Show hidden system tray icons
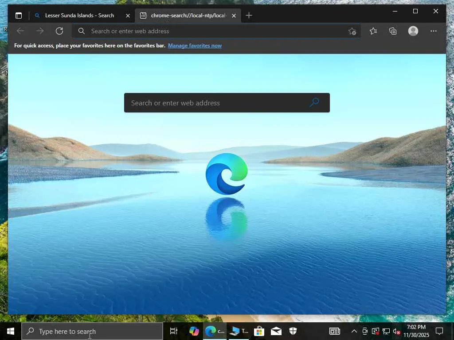Screen dimensions: 454x340 click(x=354, y=331)
